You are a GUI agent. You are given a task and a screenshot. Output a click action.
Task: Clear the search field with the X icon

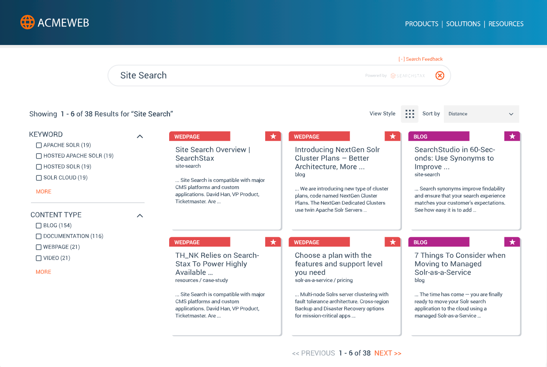(x=439, y=75)
